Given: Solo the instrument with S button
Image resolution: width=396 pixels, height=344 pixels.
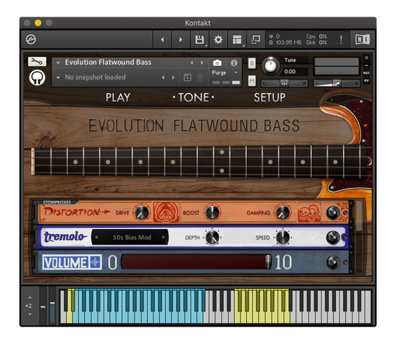Looking at the screenshot, I should [x=252, y=63].
